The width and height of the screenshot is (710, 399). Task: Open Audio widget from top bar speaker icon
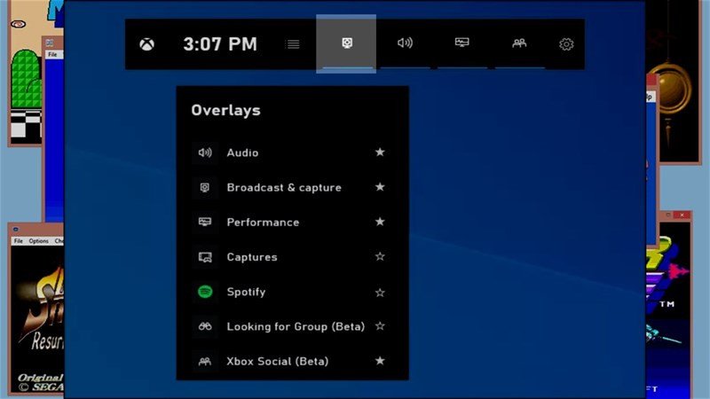(x=405, y=43)
